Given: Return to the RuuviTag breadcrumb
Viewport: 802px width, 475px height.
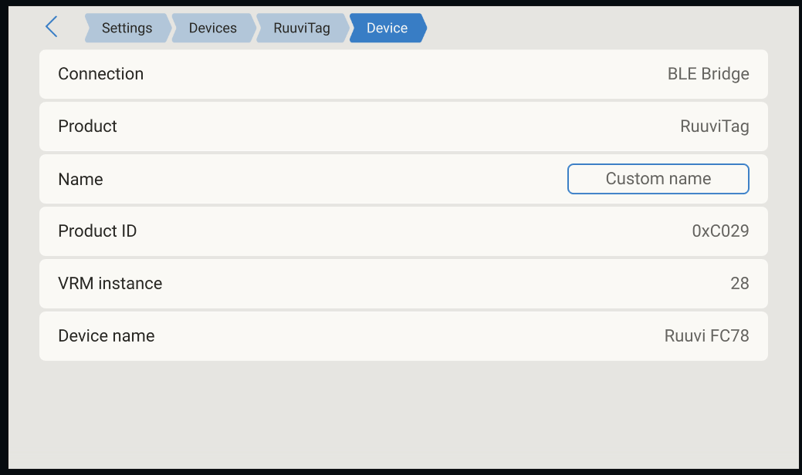Looking at the screenshot, I should 302,28.
